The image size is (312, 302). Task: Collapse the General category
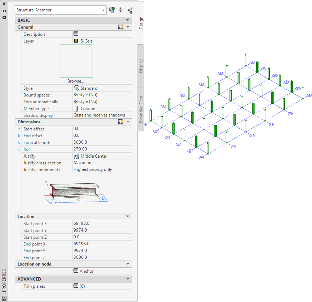[x=128, y=27]
